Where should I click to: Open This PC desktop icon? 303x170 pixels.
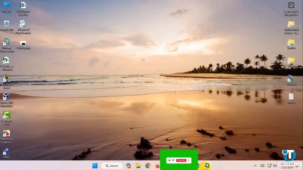coord(6,7)
